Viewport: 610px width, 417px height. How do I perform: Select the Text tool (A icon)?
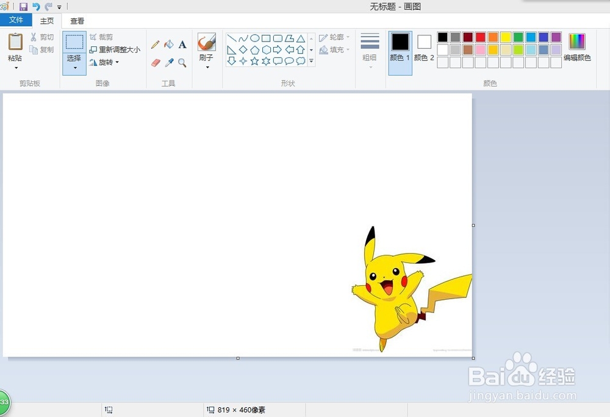(x=182, y=45)
